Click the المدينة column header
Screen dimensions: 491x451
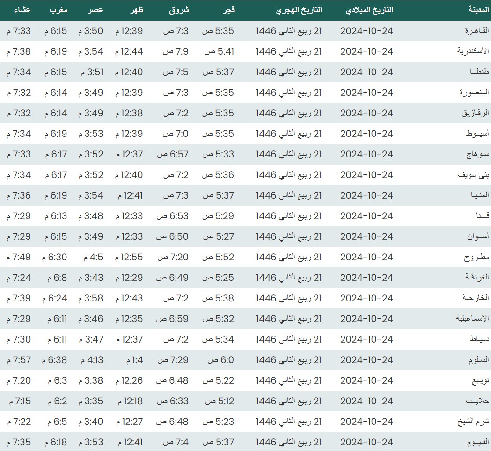pyautogui.click(x=478, y=10)
